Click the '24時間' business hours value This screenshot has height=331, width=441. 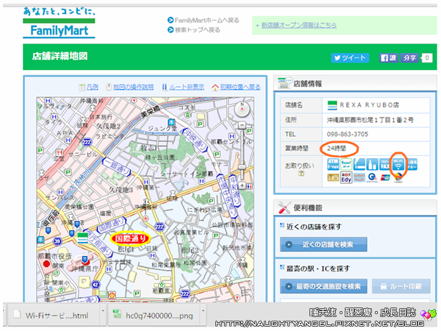[x=337, y=149]
